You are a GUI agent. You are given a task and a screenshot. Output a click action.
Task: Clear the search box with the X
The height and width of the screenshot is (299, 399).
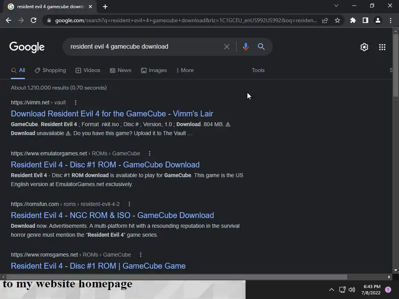pyautogui.click(x=227, y=47)
